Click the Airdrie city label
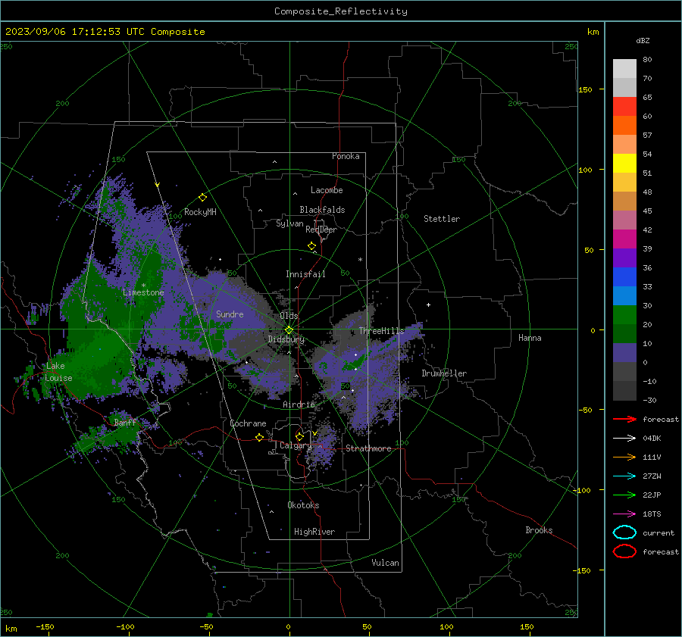Viewport: 682px width, 637px height. coord(299,404)
